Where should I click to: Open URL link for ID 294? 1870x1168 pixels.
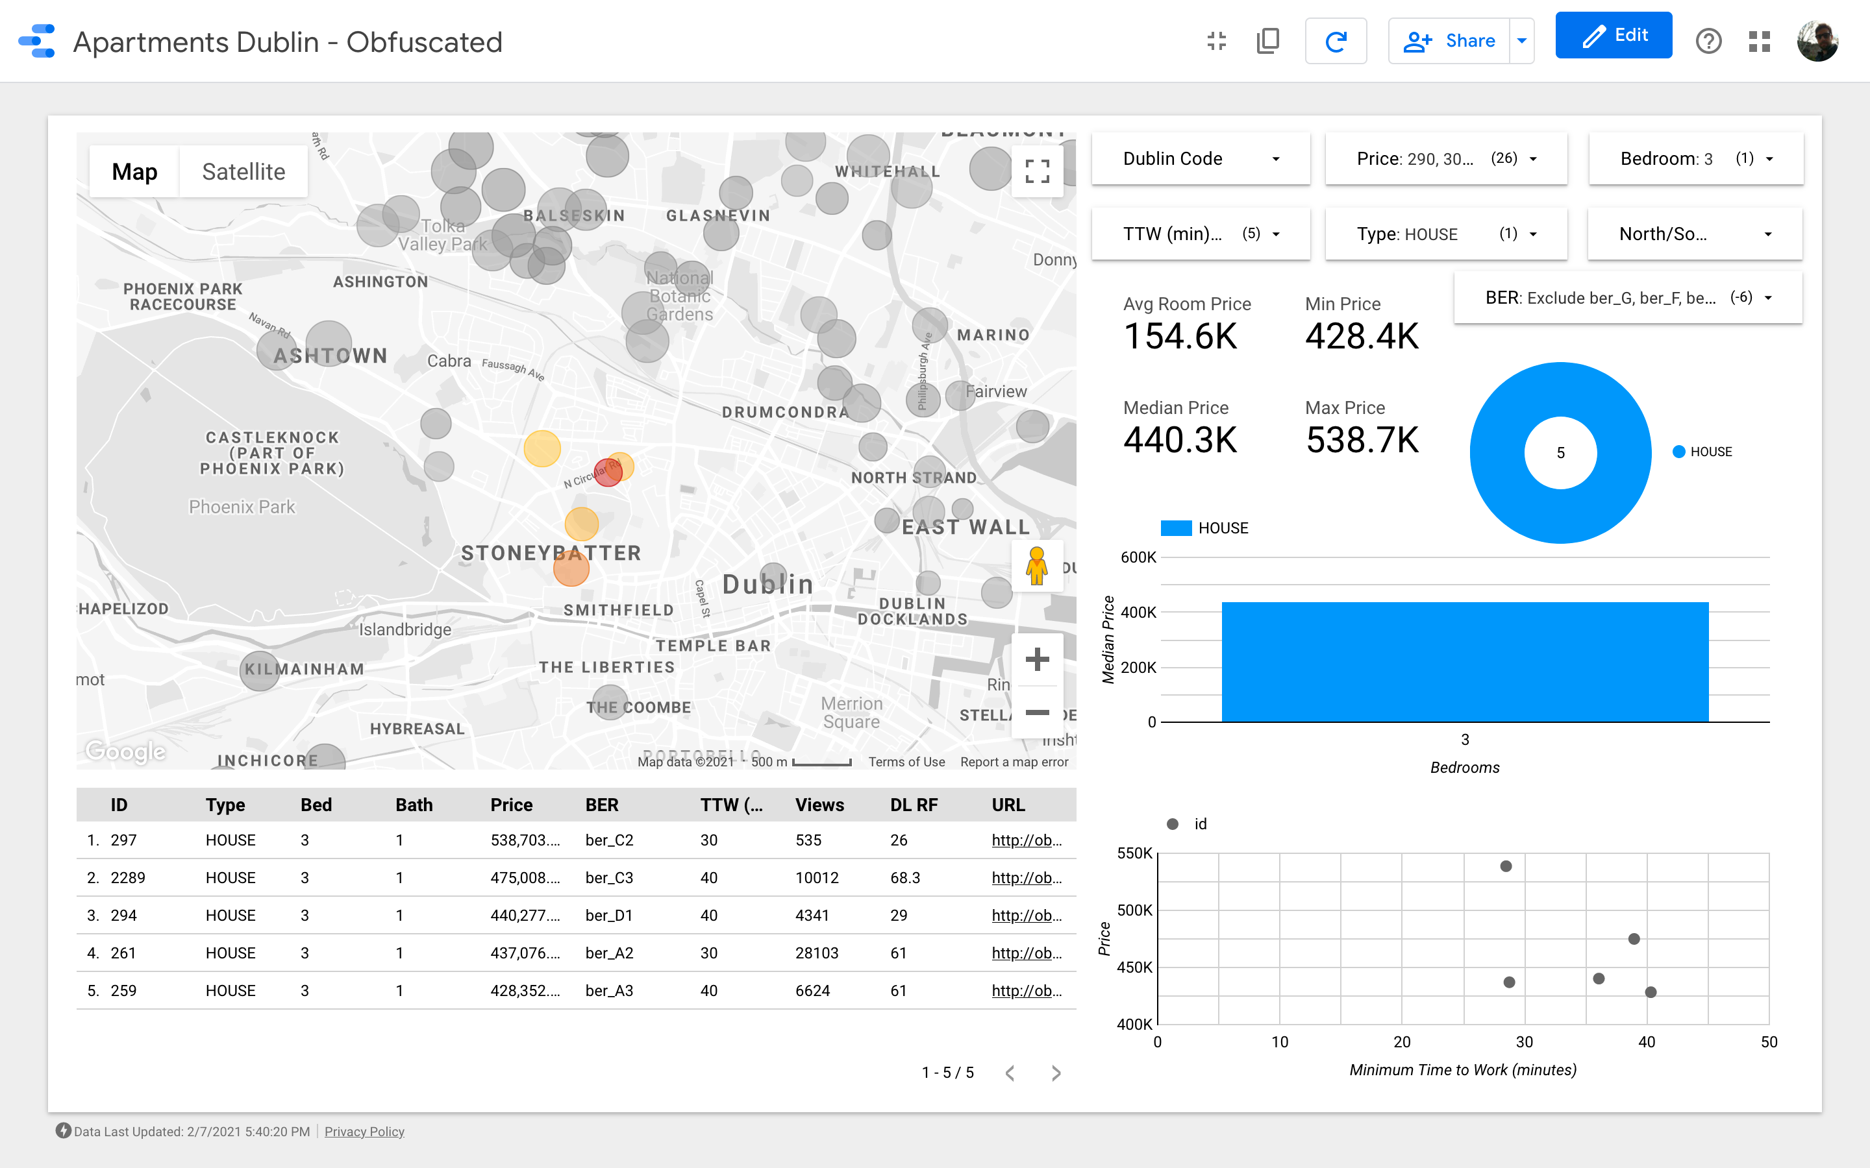click(1027, 916)
